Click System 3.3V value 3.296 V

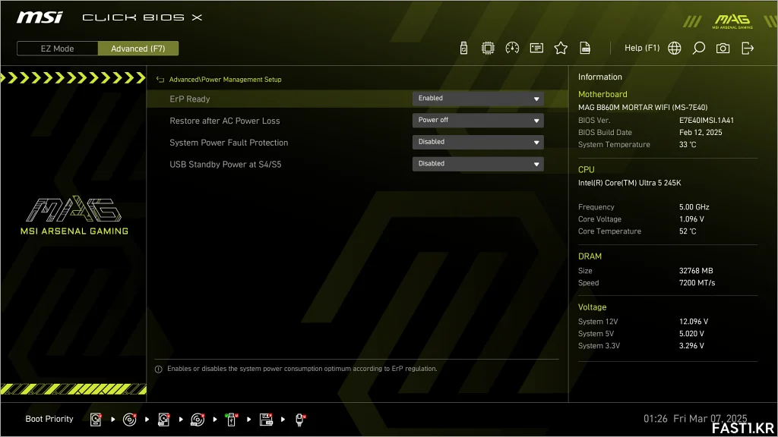coord(691,346)
